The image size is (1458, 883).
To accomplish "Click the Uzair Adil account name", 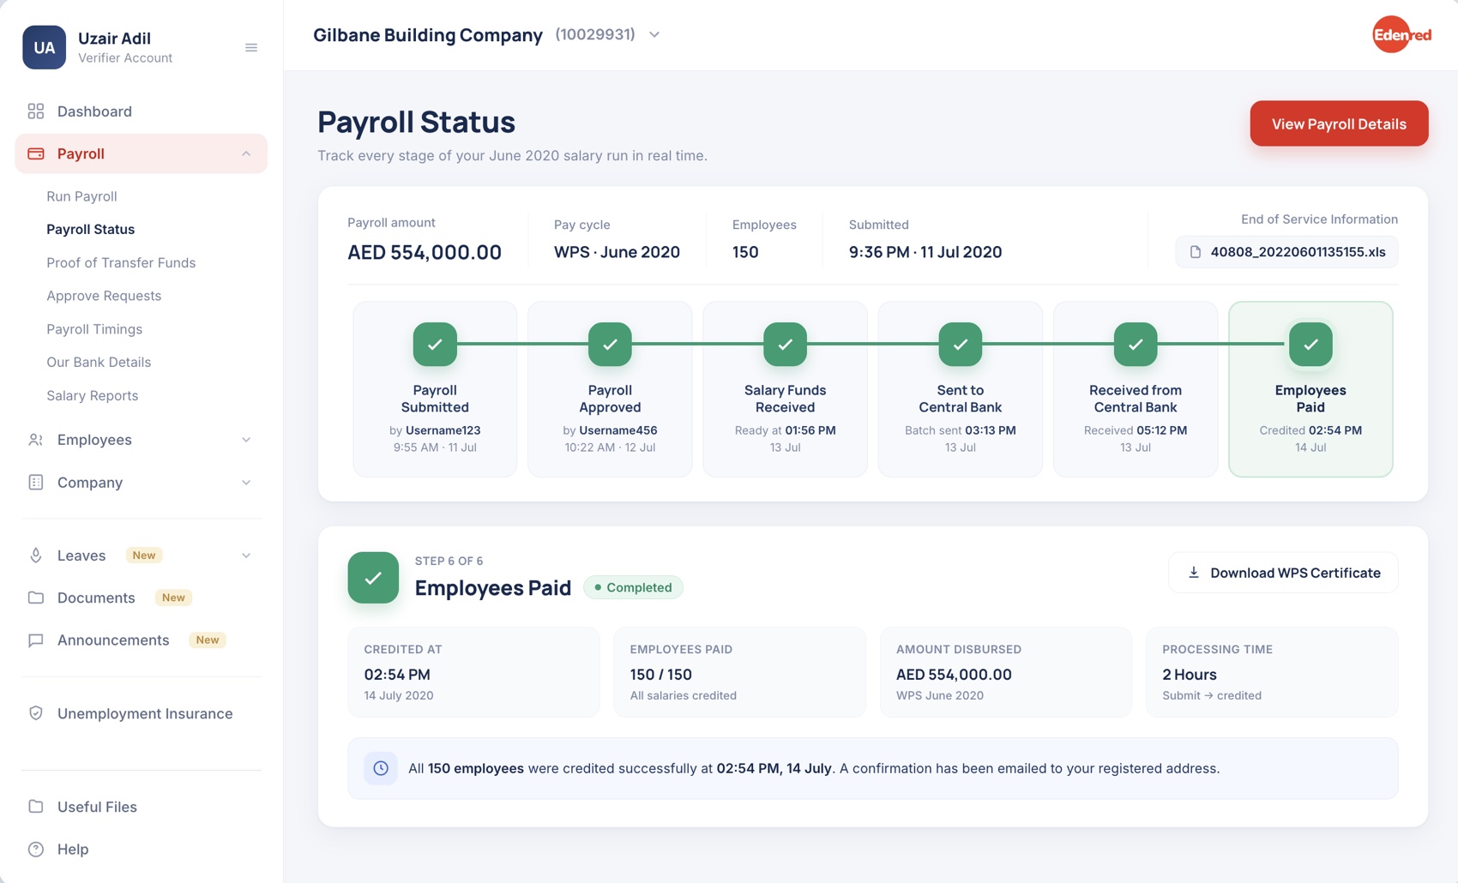I will point(114,39).
